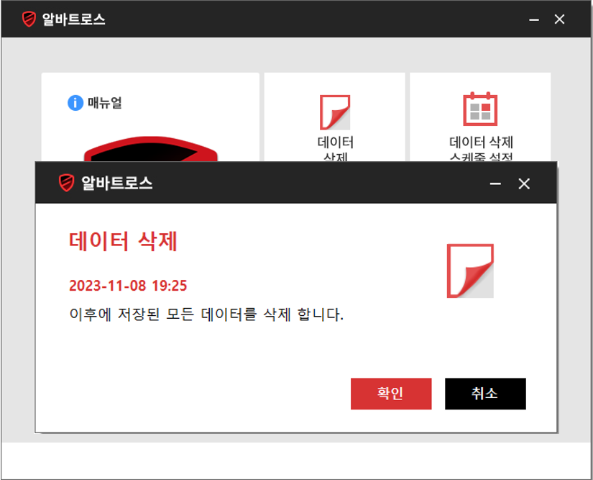
Task: Open the 매뉴얼 label in main window
Action: pos(105,103)
